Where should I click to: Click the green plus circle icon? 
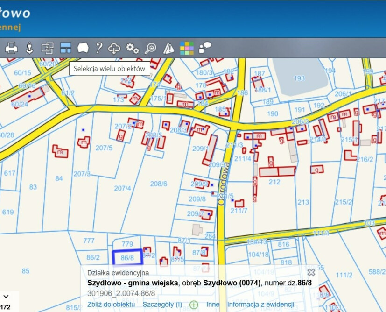(194, 305)
